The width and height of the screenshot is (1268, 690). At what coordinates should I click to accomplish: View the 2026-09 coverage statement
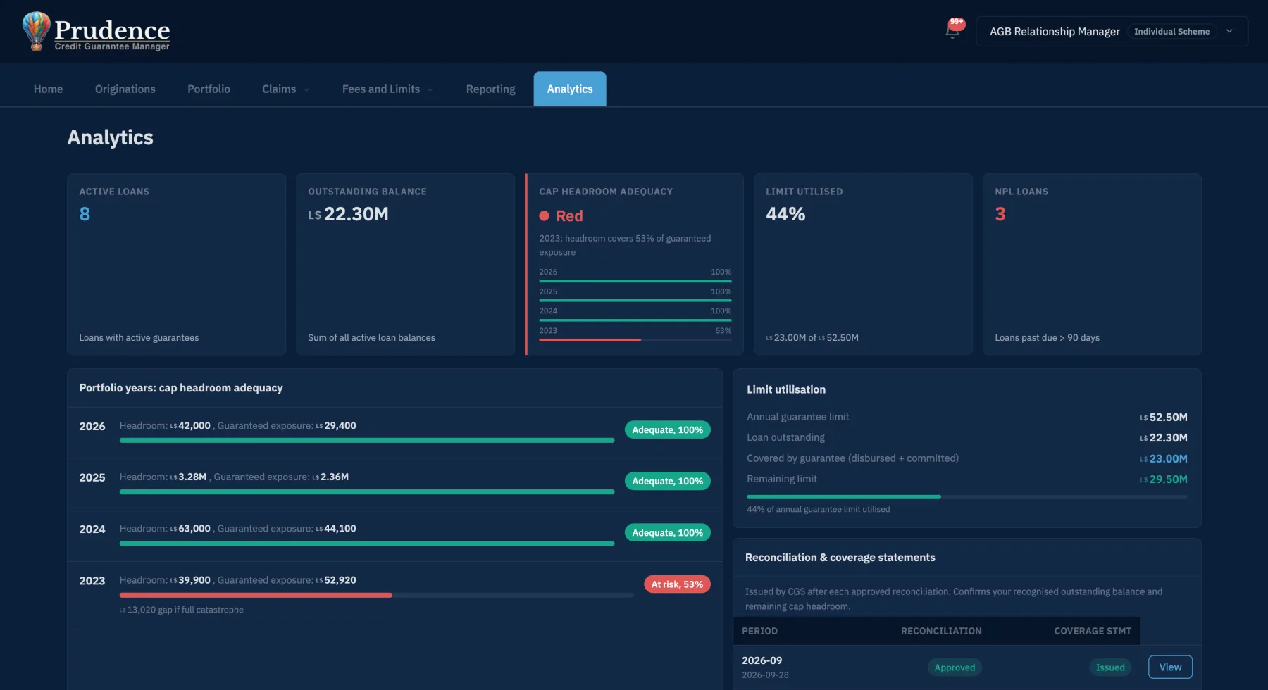point(1170,667)
